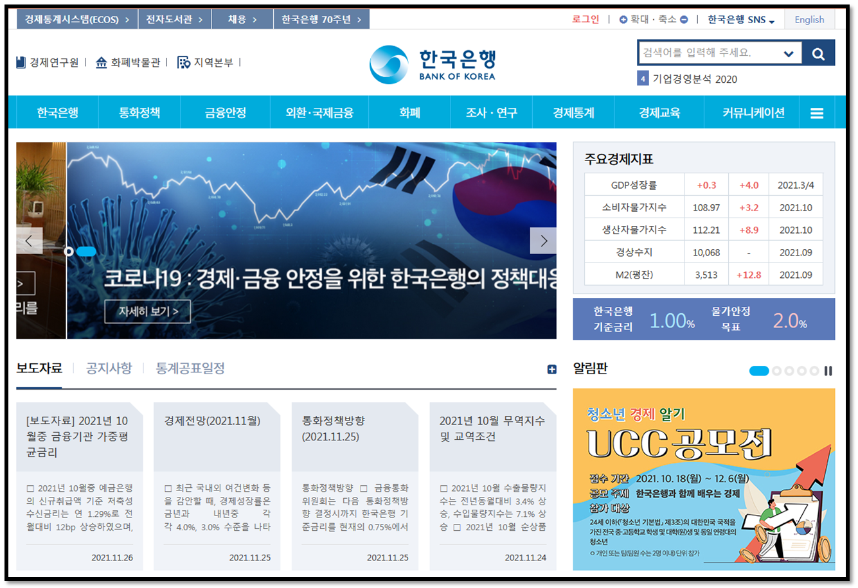Image resolution: width=858 pixels, height=588 pixels.
Task: Open the 경제통계 main menu
Action: tap(574, 113)
